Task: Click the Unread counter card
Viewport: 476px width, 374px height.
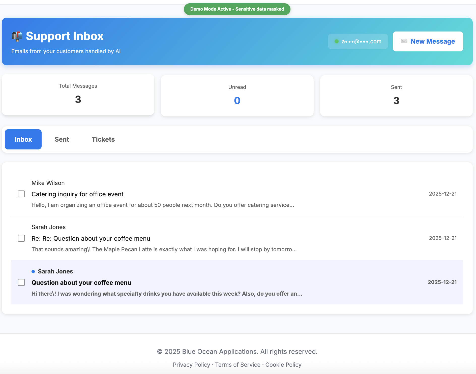Action: [237, 96]
